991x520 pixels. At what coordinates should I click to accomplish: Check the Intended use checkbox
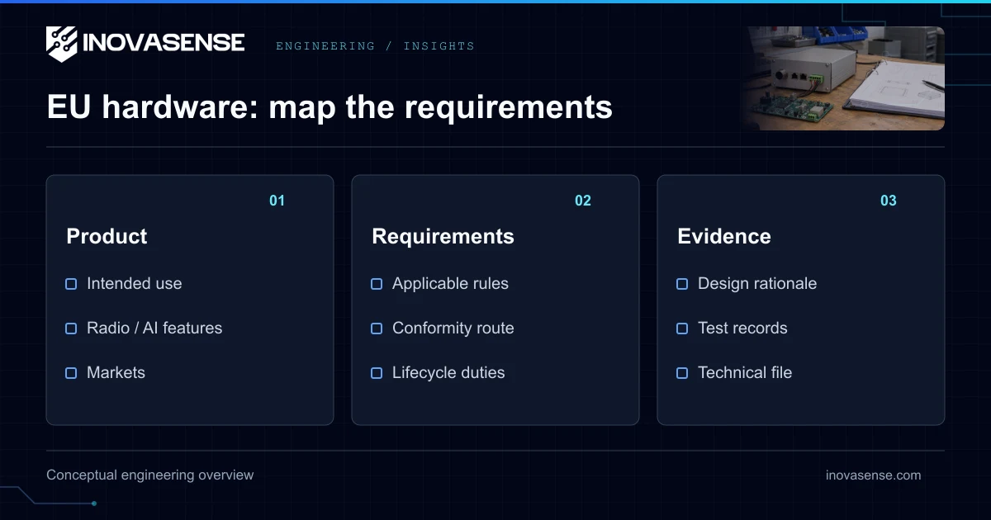tap(71, 284)
